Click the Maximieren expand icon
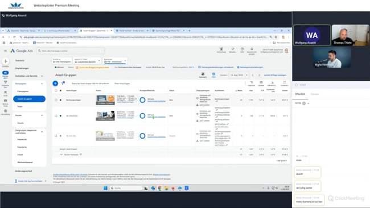 (x=285, y=82)
